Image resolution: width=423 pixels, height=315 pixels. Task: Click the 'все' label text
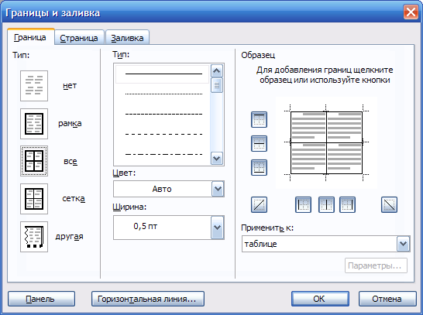coord(70,162)
